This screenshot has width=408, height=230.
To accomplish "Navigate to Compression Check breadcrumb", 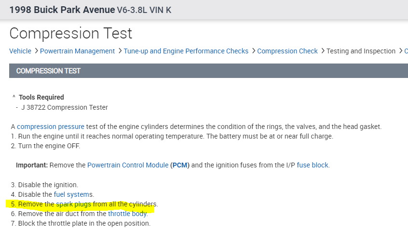I will (287, 51).
